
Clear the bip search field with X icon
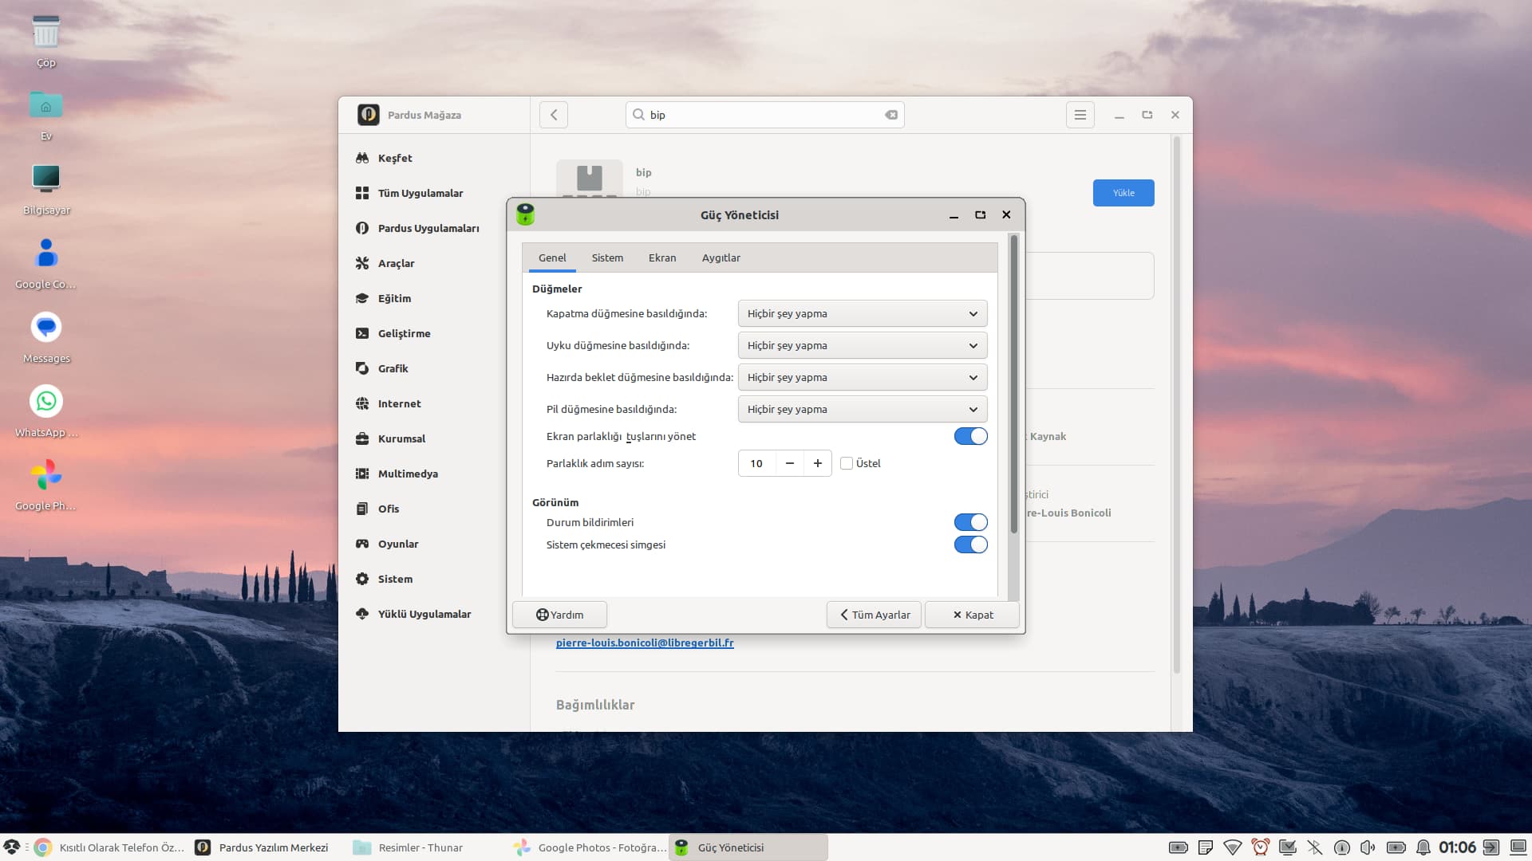click(x=891, y=115)
